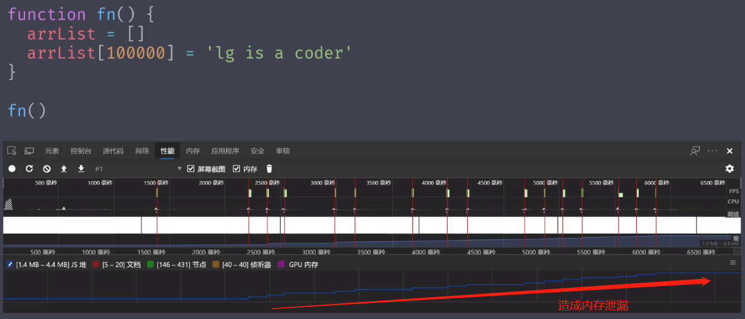Click the overview left selection handle
The width and height of the screenshot is (745, 319).
tap(3, 184)
